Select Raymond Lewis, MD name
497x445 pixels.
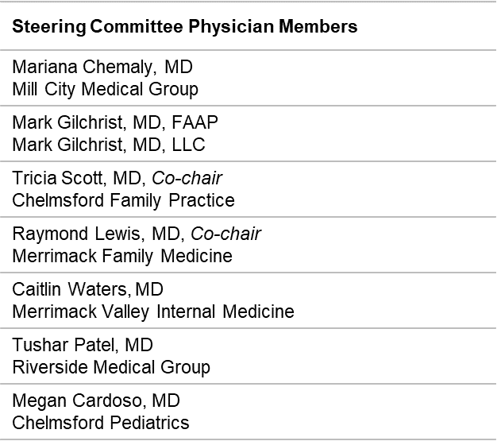pyautogui.click(x=98, y=234)
